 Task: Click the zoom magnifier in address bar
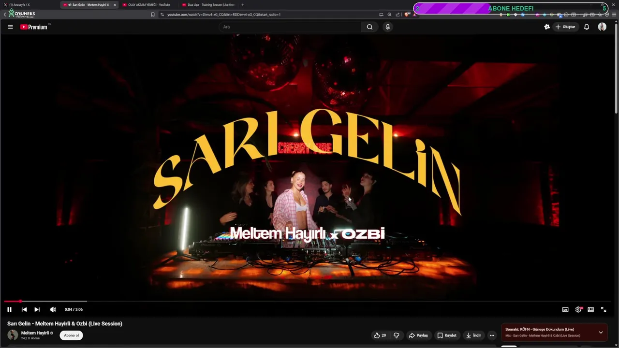pyautogui.click(x=389, y=14)
